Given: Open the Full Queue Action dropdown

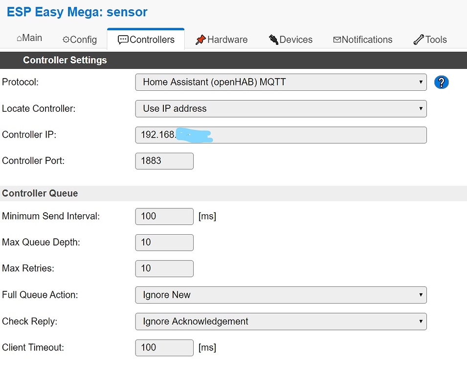Looking at the screenshot, I should pos(281,295).
